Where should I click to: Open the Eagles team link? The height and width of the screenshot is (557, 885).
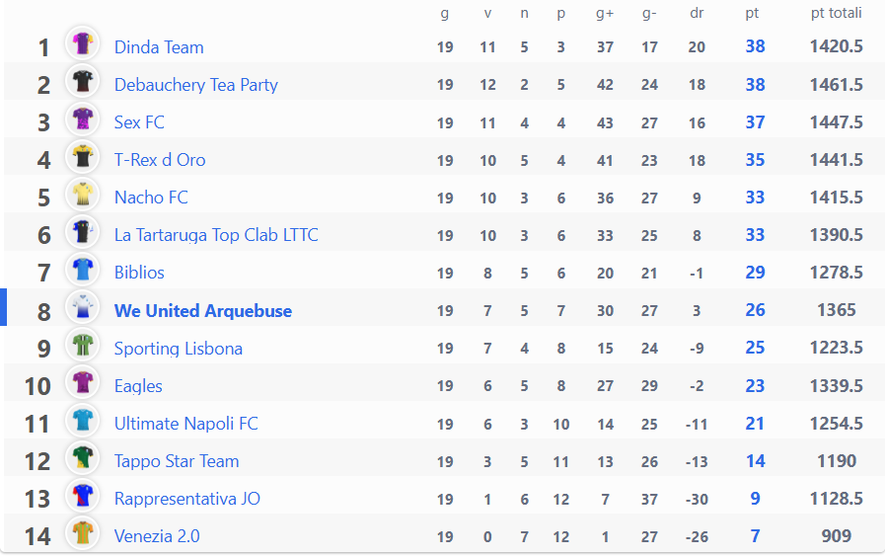[138, 386]
